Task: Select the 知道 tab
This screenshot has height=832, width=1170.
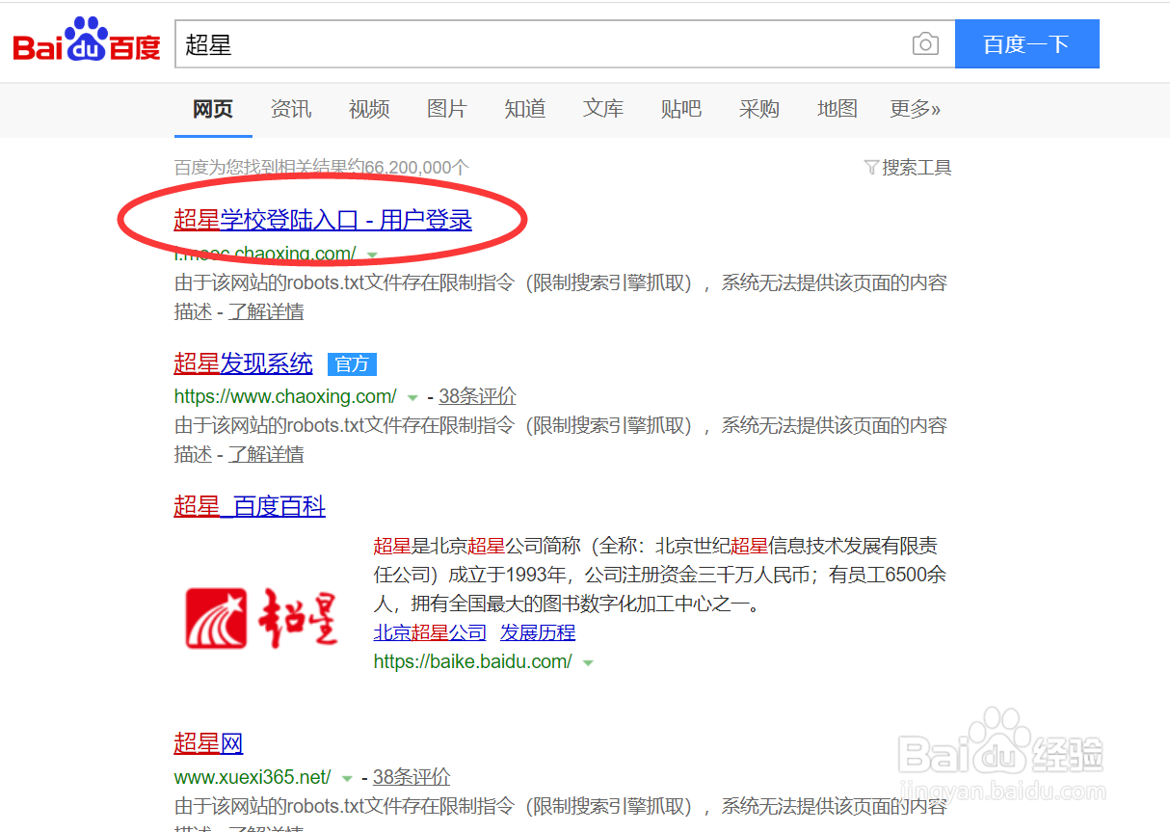Action: [524, 109]
